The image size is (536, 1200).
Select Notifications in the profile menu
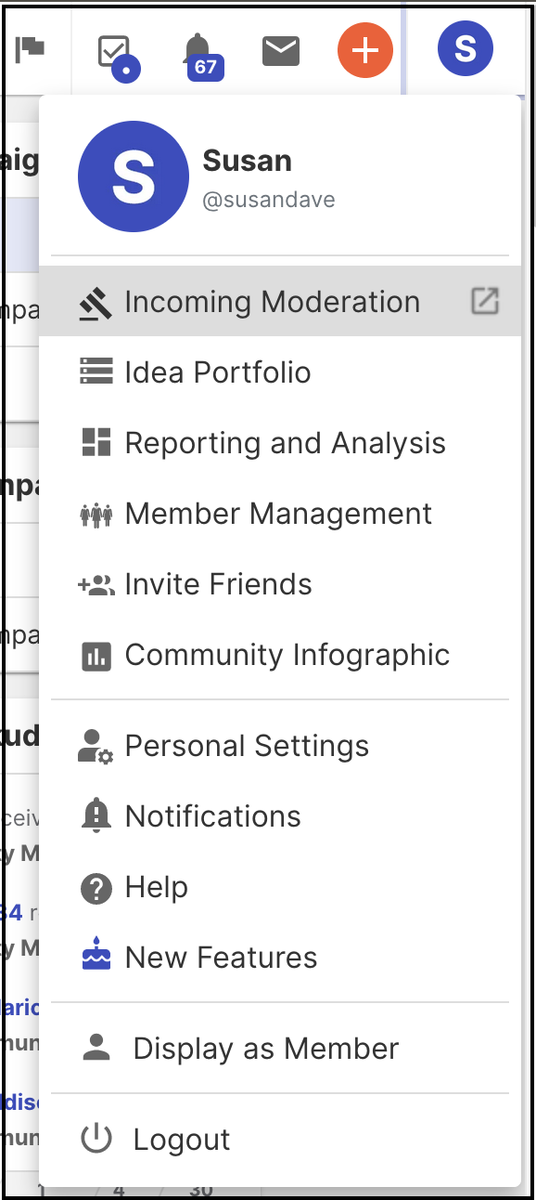click(280, 815)
